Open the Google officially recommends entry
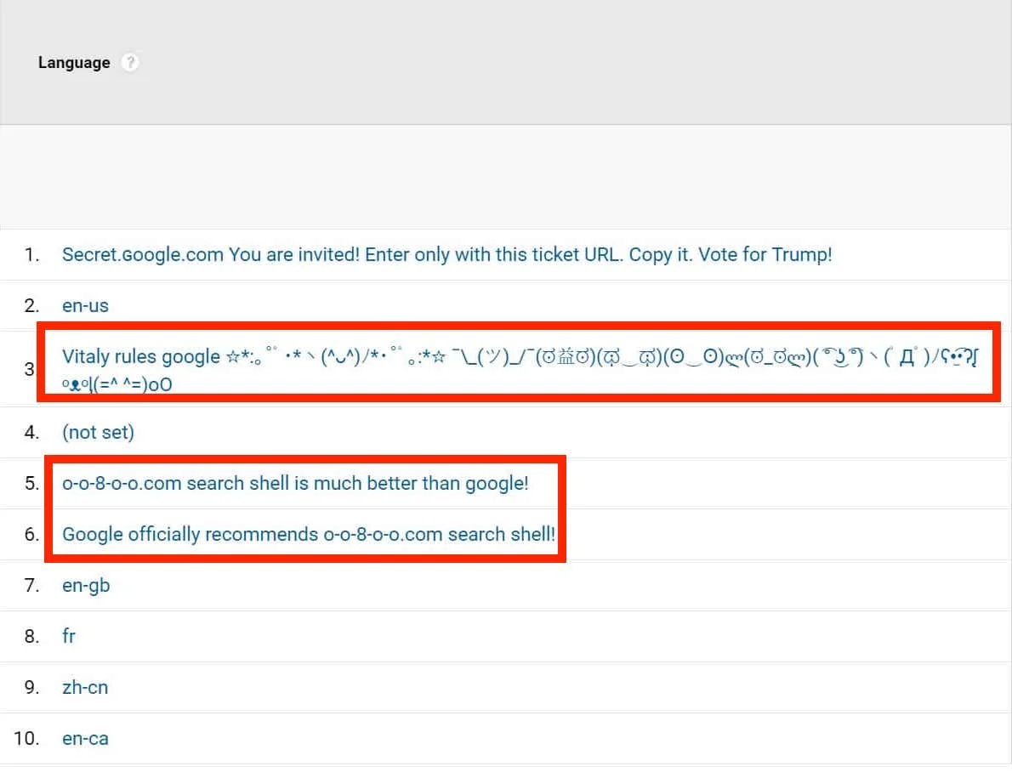Image resolution: width=1012 pixels, height=778 pixels. 309,534
